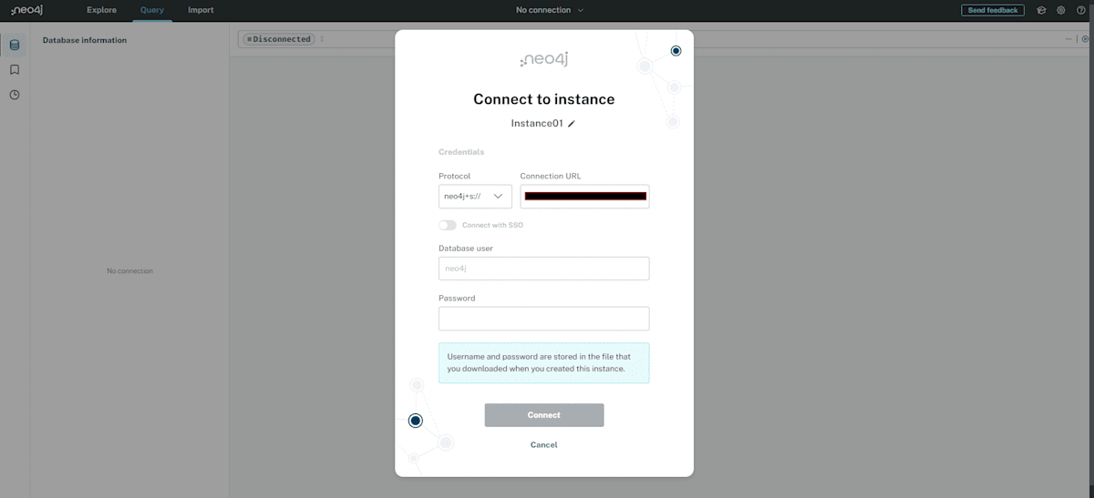This screenshot has height=498, width=1094.
Task: Click the Connect button
Action: (544, 415)
